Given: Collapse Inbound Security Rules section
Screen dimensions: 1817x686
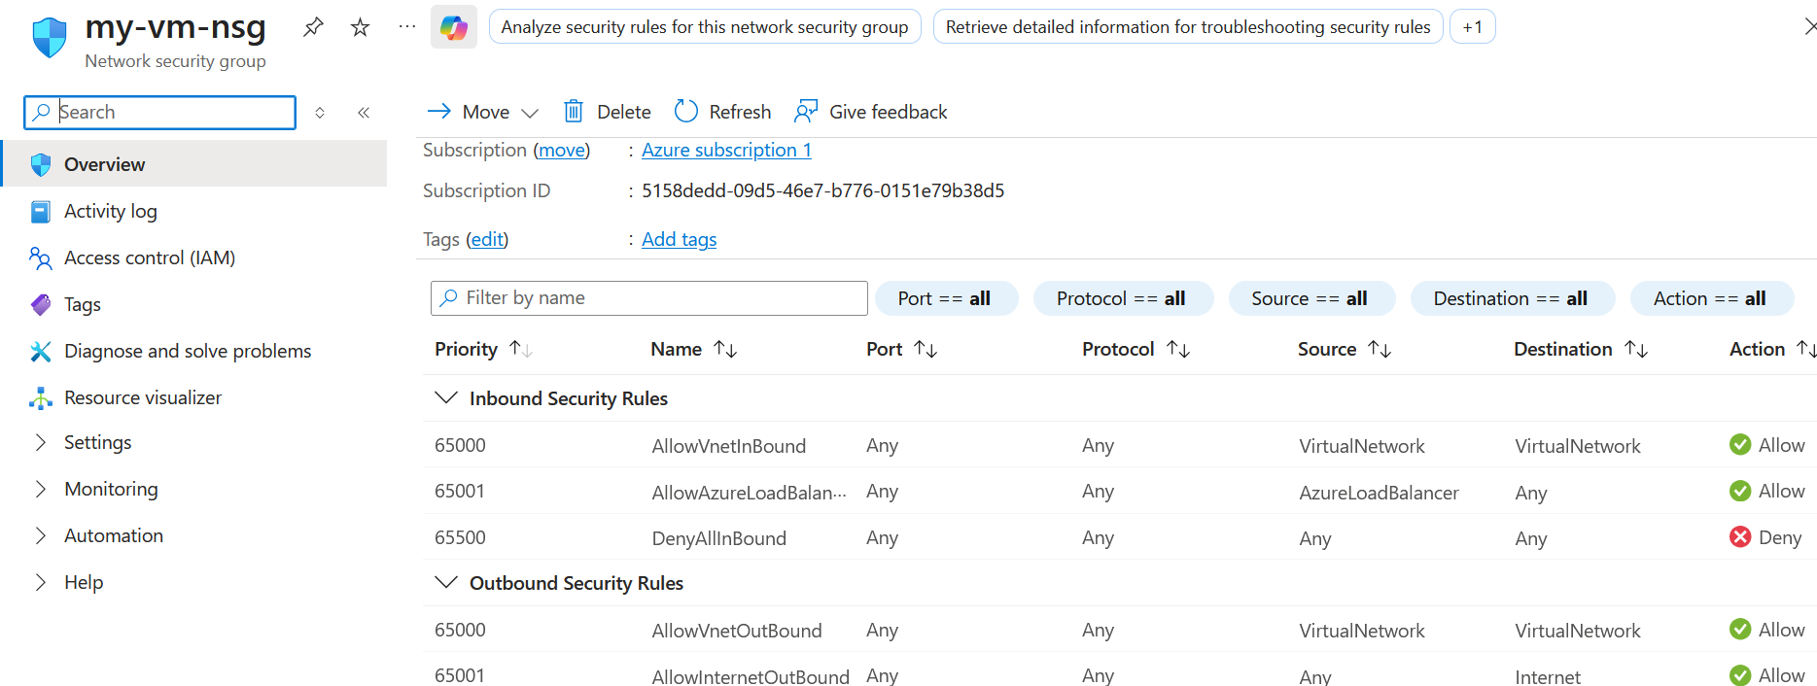Looking at the screenshot, I should (446, 398).
